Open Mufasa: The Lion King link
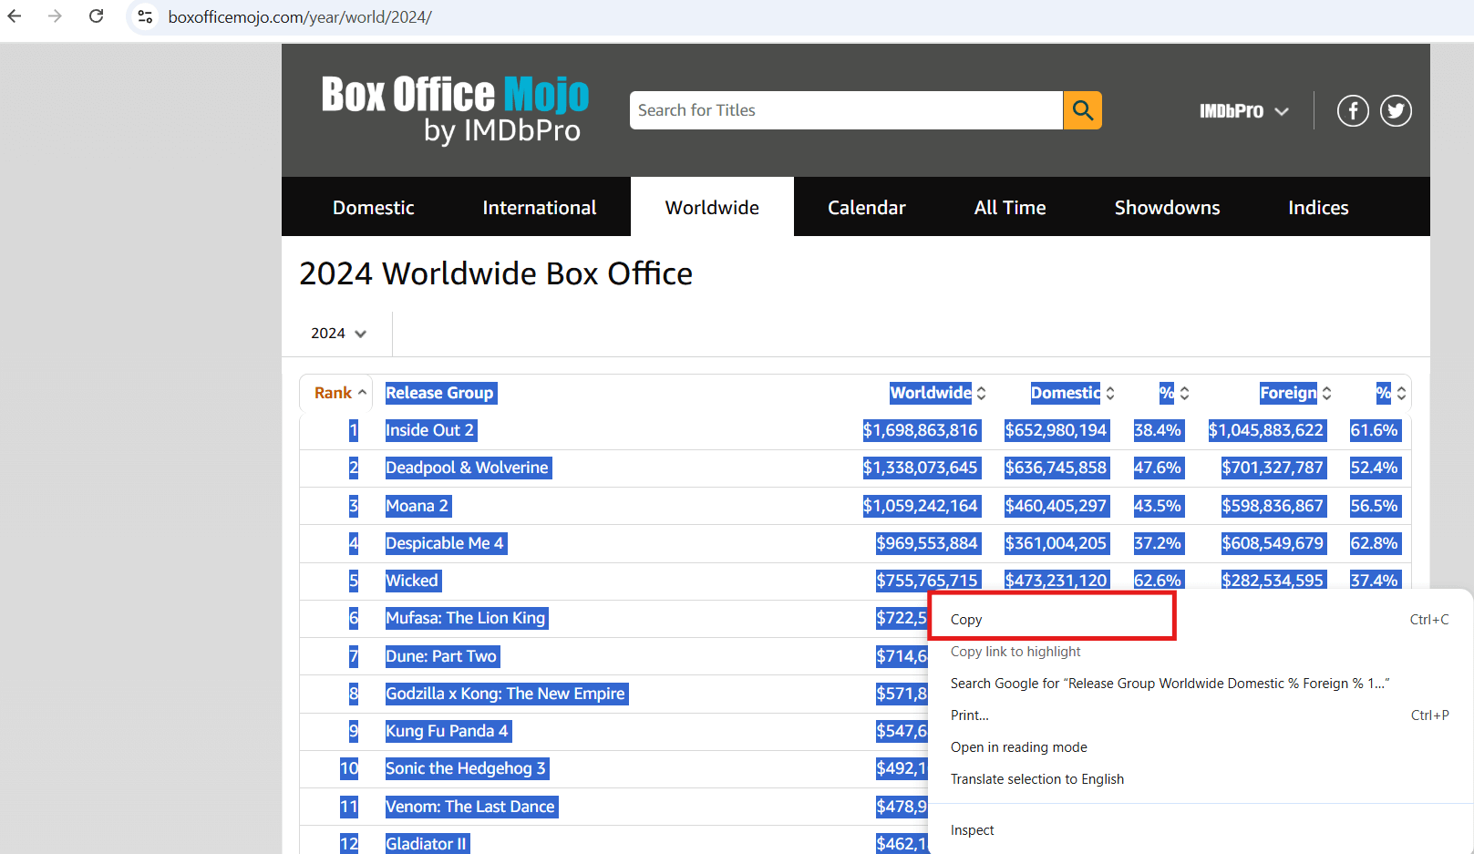The image size is (1474, 854). 466,618
